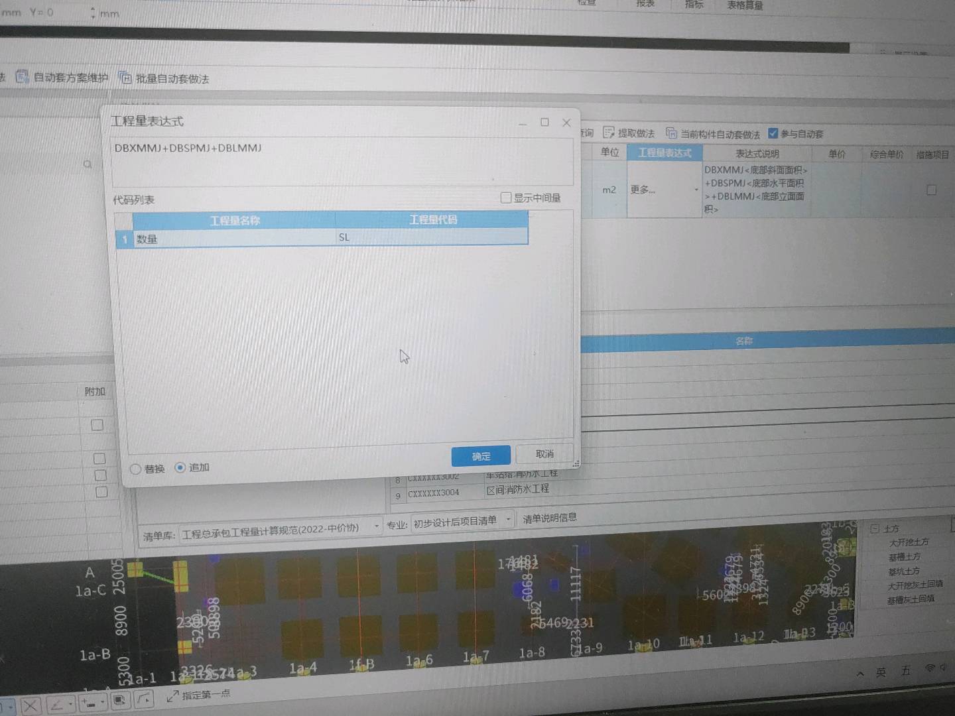Viewport: 955px width, 716px height.
Task: Collapse the 土方 tree node
Action: (875, 528)
